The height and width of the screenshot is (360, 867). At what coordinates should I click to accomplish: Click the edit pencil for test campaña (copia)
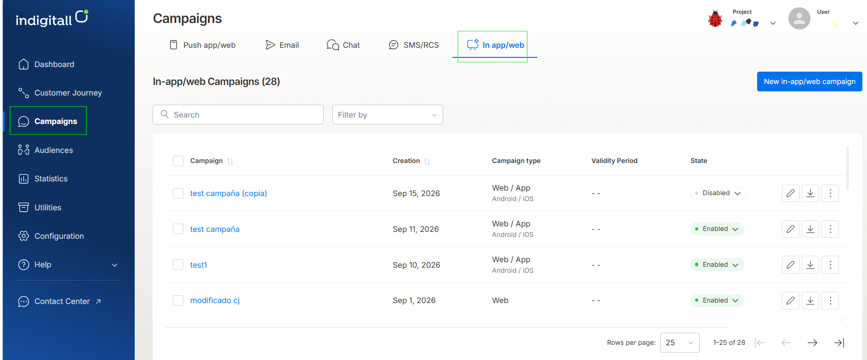[790, 193]
